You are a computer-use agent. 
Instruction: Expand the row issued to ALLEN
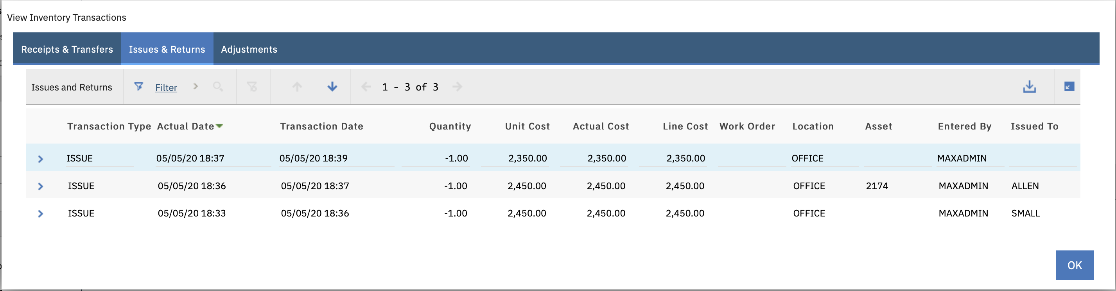pyautogui.click(x=41, y=186)
